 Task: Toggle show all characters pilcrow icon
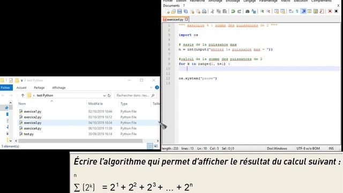[x=297, y=11]
